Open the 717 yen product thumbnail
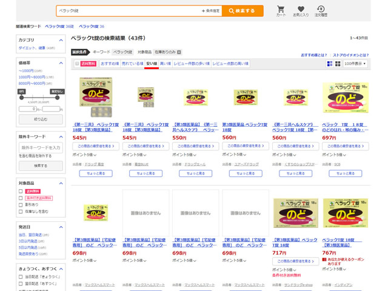 [295, 213]
